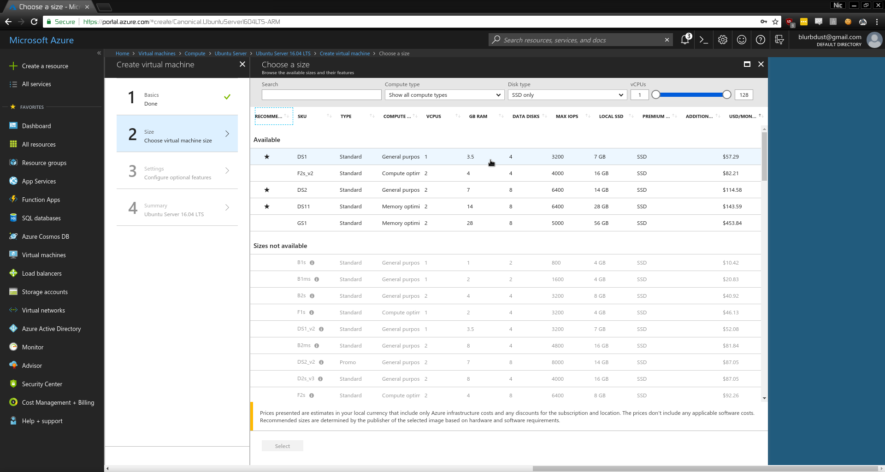Click the Load balancers icon
885x472 pixels.
tap(13, 273)
